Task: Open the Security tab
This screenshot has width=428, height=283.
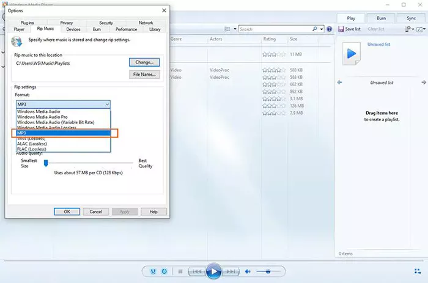Action: point(106,23)
